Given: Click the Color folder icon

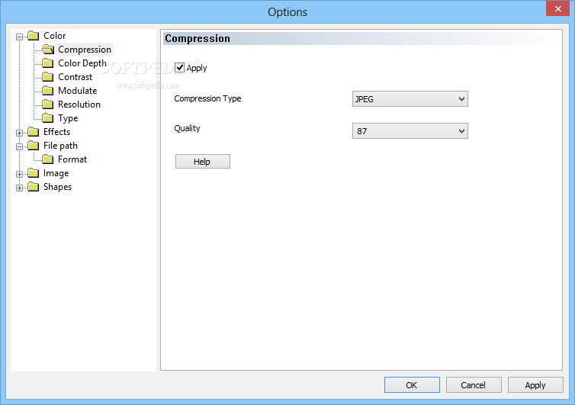Looking at the screenshot, I should (x=33, y=36).
